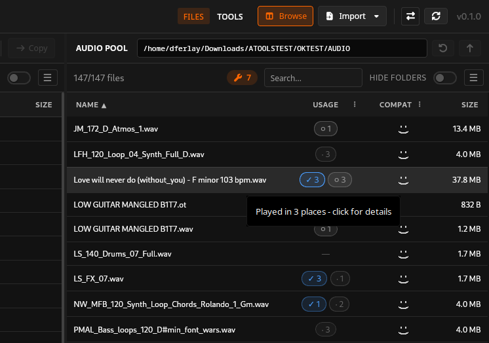Click the refresh icon beside version number

tap(436, 16)
